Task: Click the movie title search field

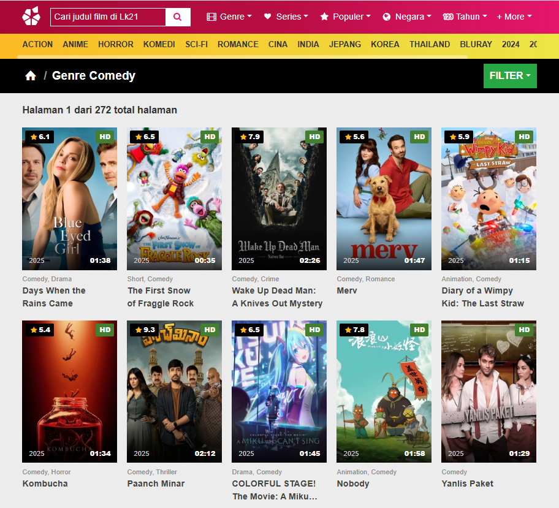Action: 108,17
